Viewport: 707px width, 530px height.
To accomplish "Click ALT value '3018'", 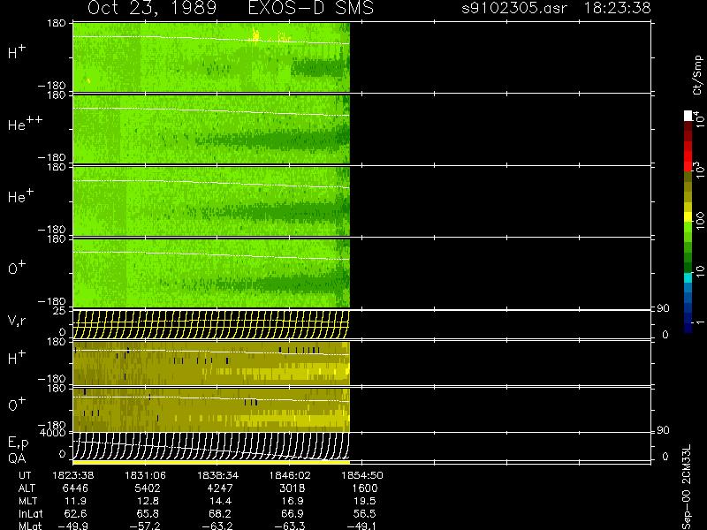I will point(293,488).
